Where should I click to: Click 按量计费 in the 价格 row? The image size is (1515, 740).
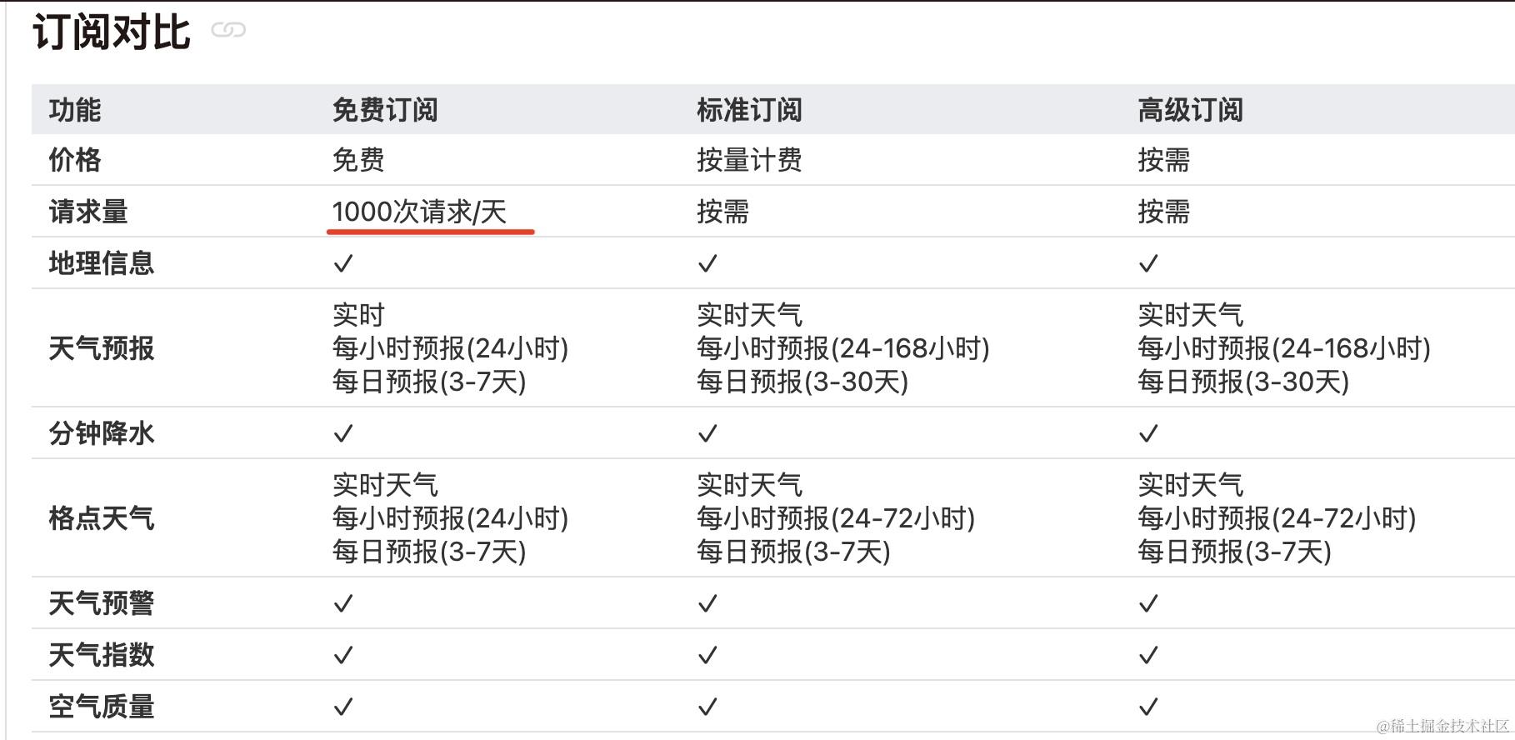(x=749, y=160)
